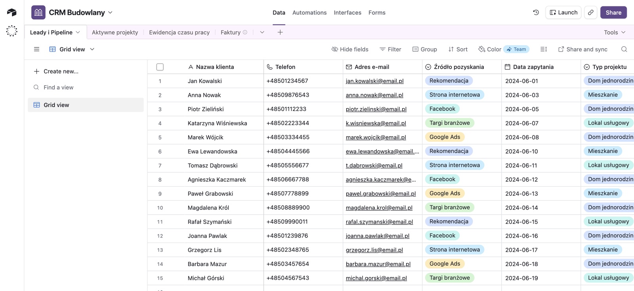Open Grid view name dropdown chevron
Image resolution: width=634 pixels, height=291 pixels.
[x=92, y=49]
